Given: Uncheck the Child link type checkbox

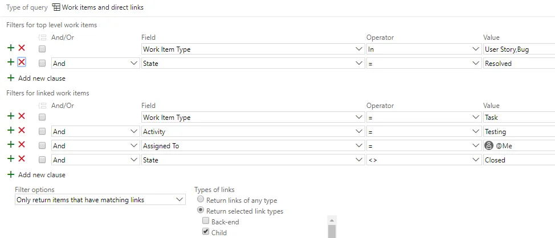Looking at the screenshot, I should [206, 232].
